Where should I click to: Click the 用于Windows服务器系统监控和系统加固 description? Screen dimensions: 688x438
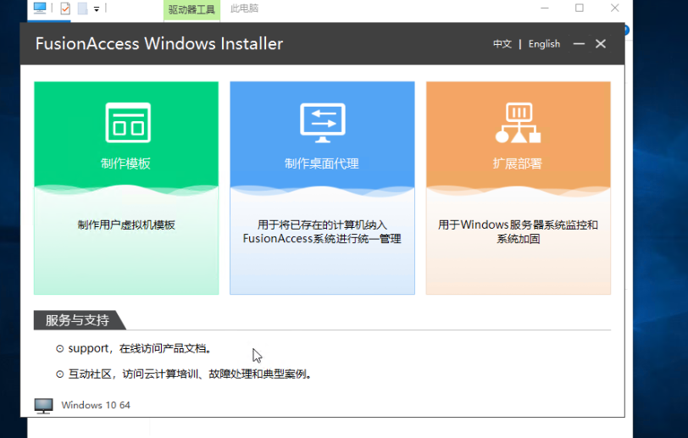click(x=518, y=232)
